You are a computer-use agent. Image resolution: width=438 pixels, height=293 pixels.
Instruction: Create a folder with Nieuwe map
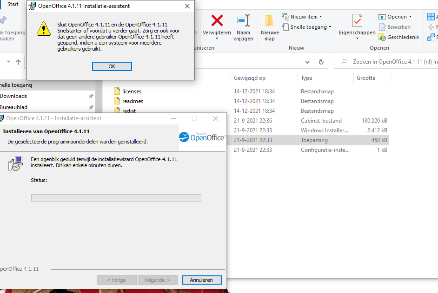pyautogui.click(x=269, y=27)
